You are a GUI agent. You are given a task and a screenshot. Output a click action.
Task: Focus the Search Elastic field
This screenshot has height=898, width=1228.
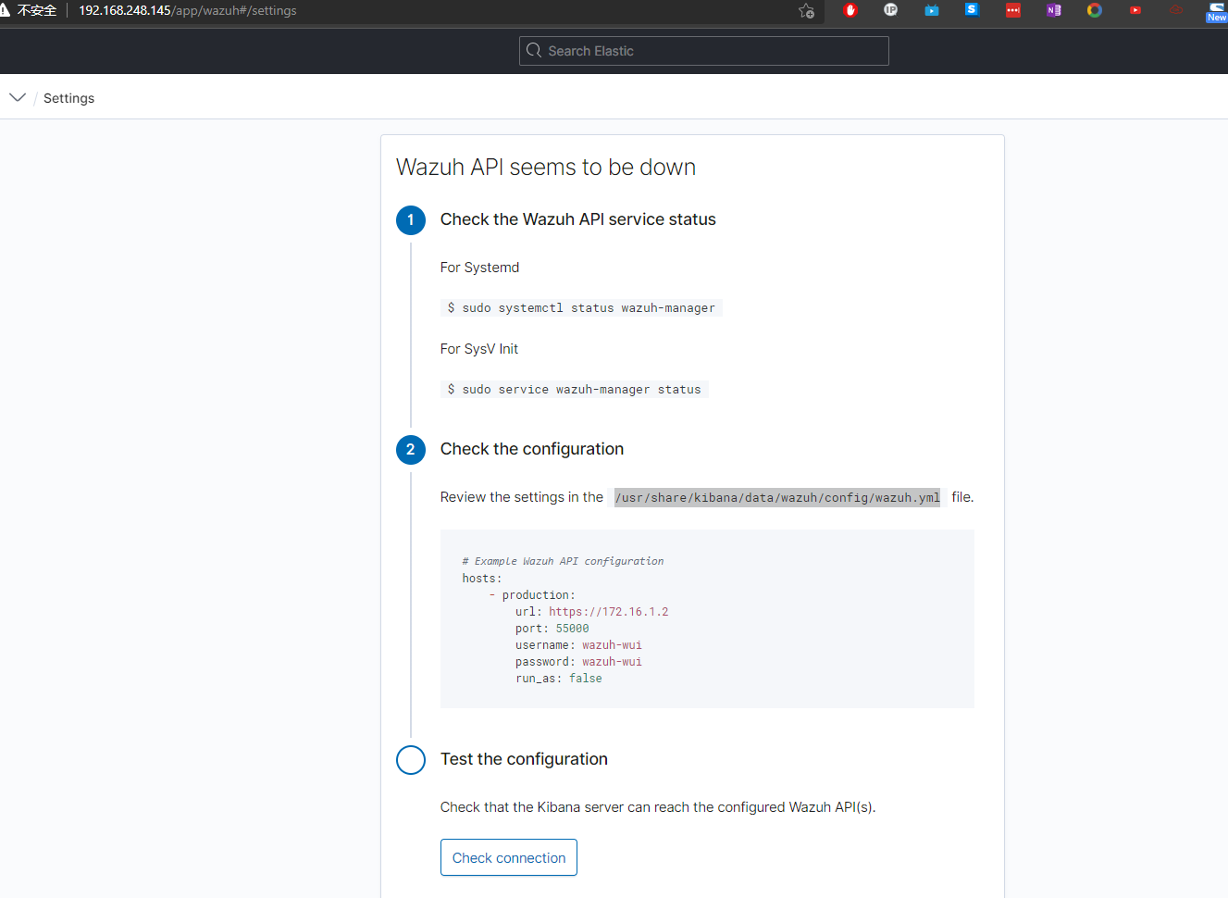(704, 51)
